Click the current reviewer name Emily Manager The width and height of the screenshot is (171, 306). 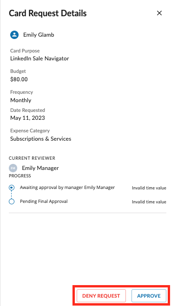tap(40, 168)
